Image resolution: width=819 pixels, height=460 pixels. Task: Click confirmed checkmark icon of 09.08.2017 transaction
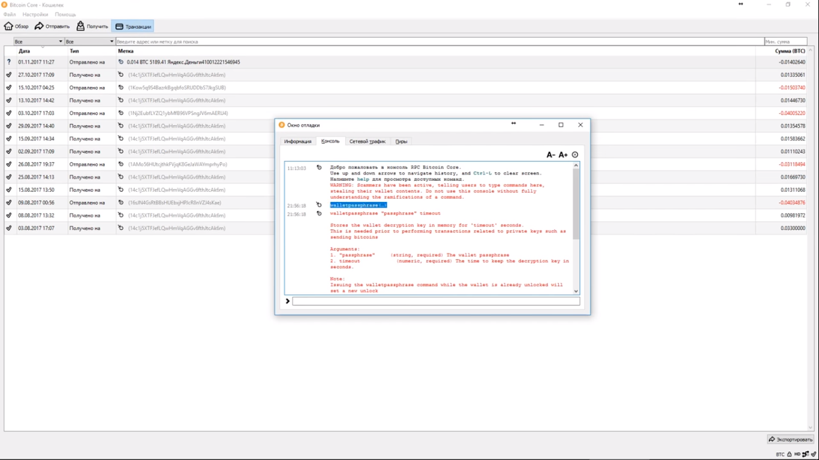pyautogui.click(x=9, y=202)
